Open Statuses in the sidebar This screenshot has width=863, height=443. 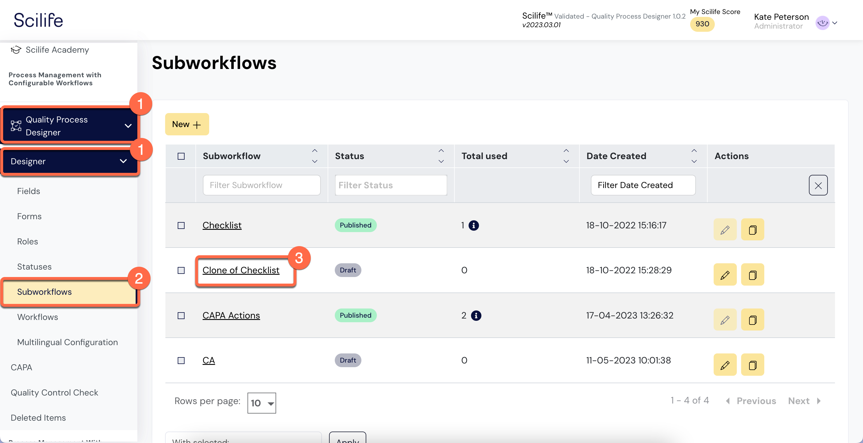coord(34,266)
